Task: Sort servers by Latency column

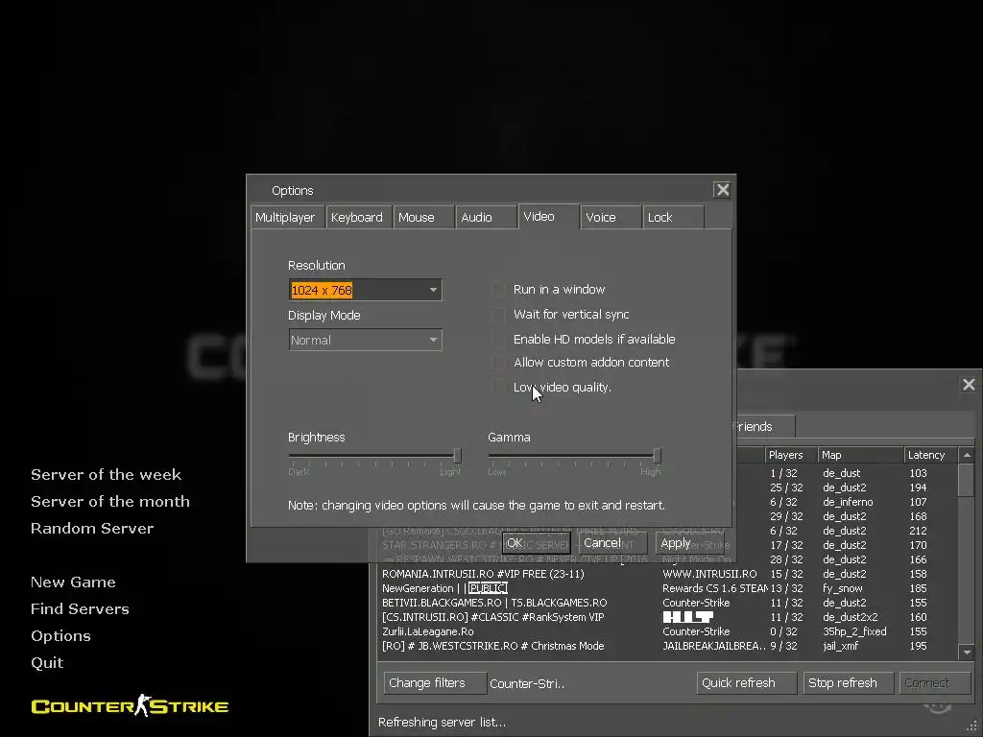Action: [930, 455]
